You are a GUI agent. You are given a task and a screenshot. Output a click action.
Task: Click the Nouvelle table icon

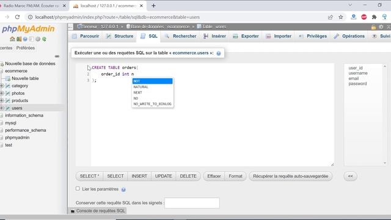[8, 79]
